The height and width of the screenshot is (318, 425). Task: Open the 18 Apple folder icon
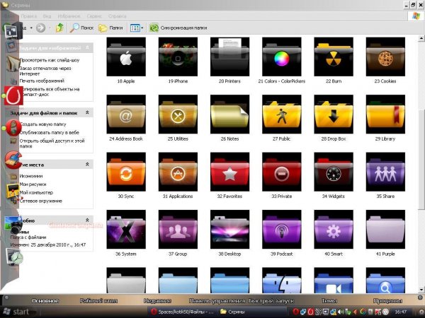click(x=126, y=57)
